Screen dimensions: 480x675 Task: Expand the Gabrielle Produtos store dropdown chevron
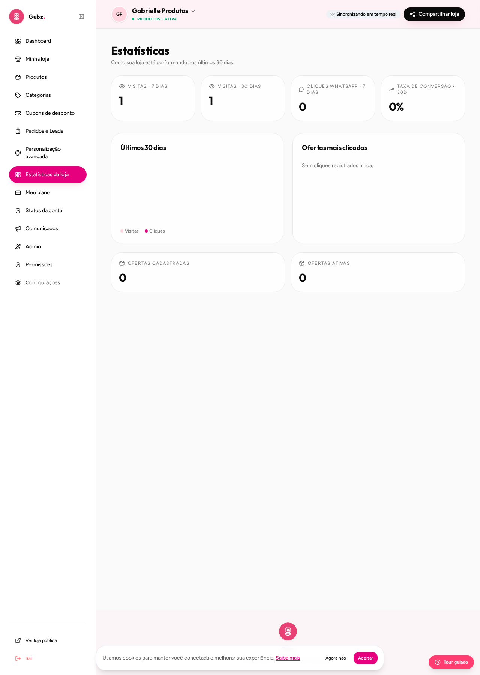pos(193,11)
